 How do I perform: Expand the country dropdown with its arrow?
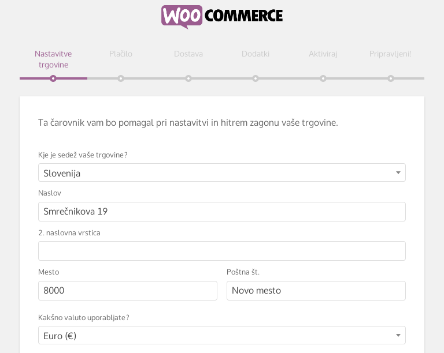coord(398,172)
